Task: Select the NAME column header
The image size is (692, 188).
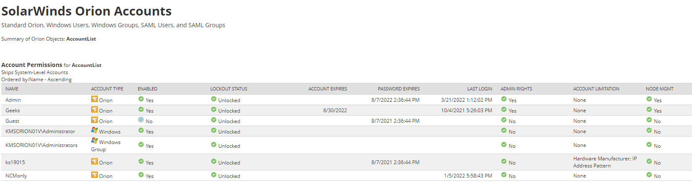Action: coord(12,89)
